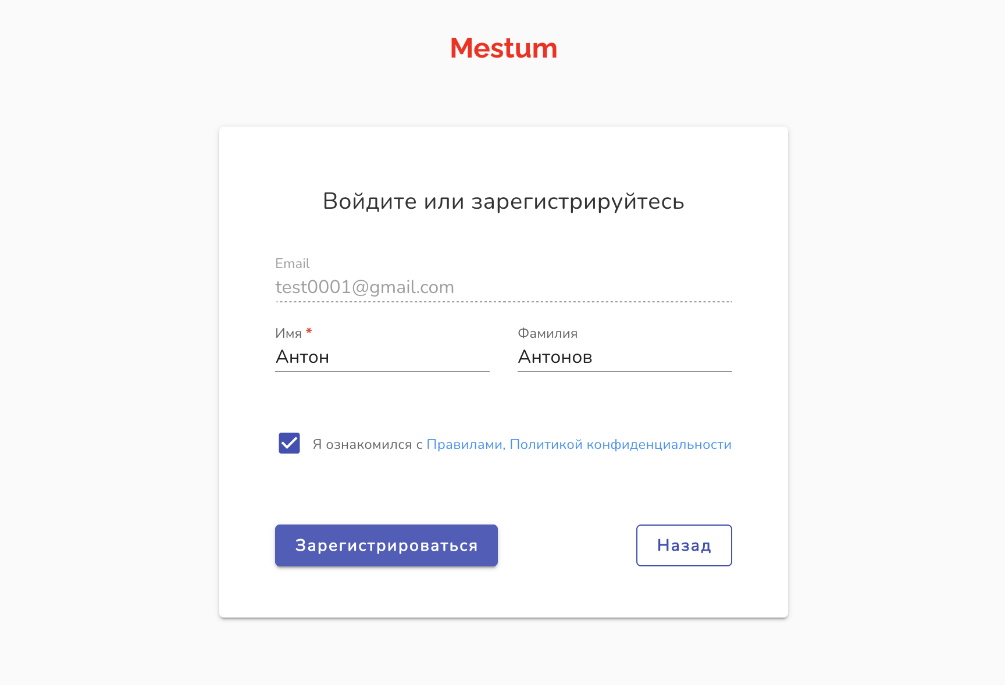
Task: Toggle the terms agreement checkbox
Action: pyautogui.click(x=289, y=443)
